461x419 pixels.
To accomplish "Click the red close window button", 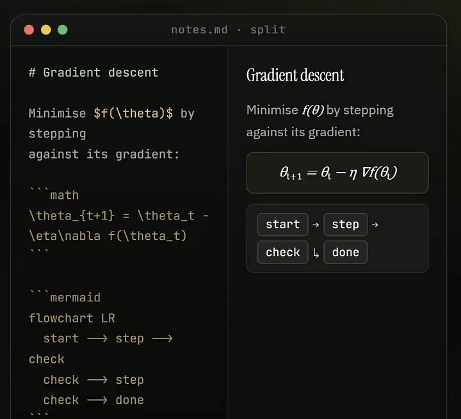I will [29, 29].
